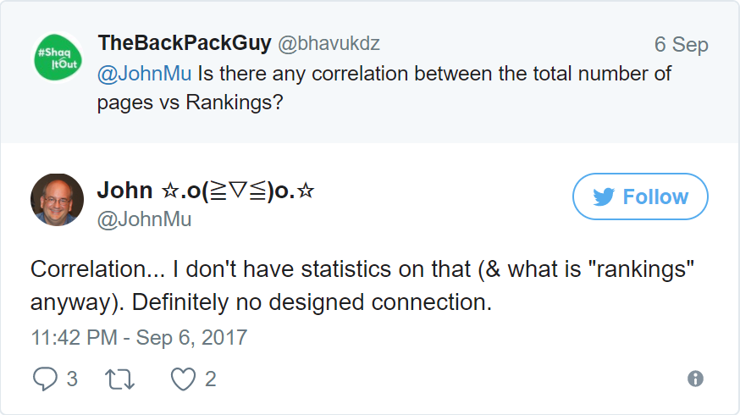Screen dimensions: 740x415
Task: Click the Twitter bird logo in Follow button
Action: click(x=603, y=197)
